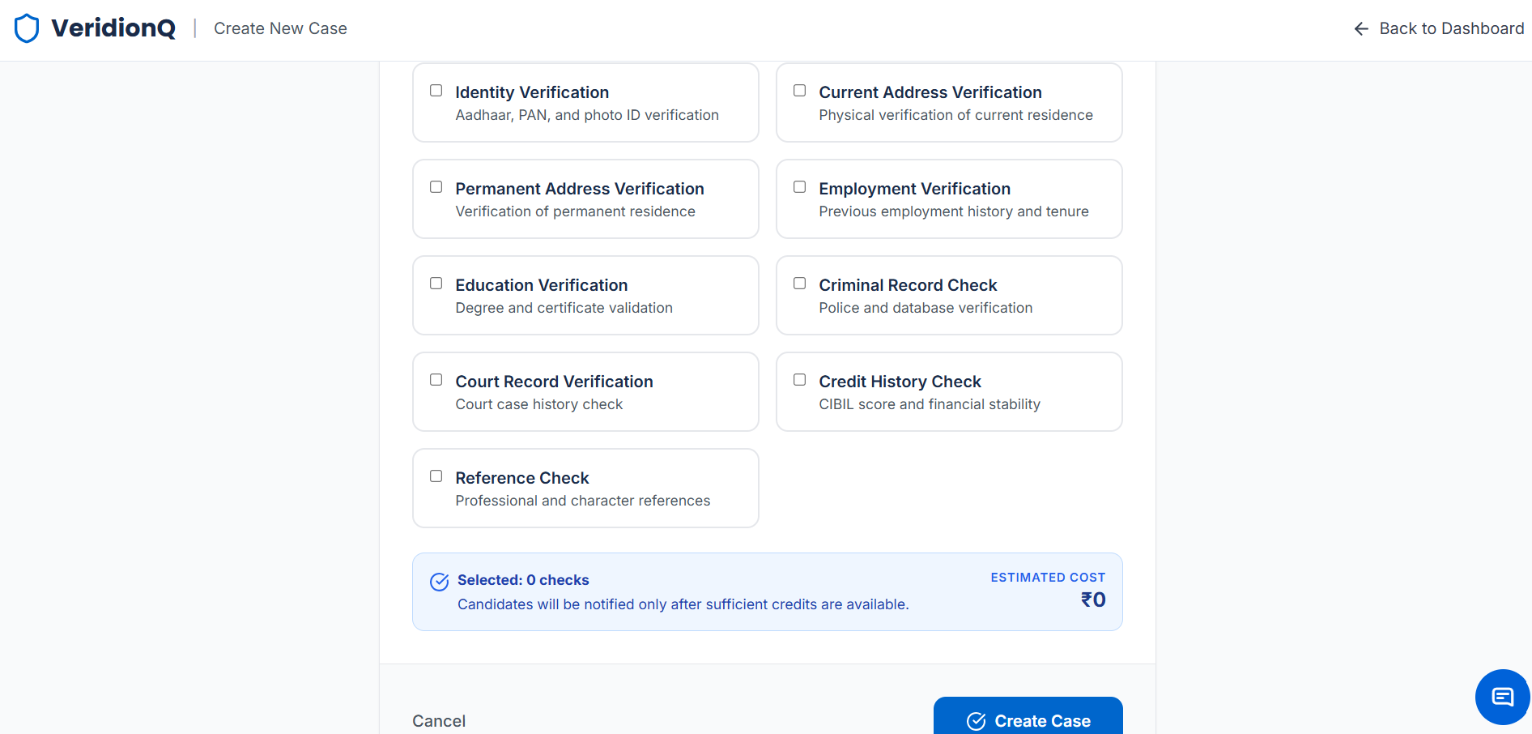Select the Employment Verification checkbox
Viewport: 1532px width, 734px height.
coord(800,187)
